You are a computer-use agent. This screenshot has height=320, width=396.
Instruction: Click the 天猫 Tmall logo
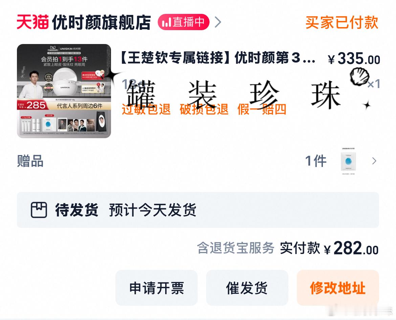tap(32, 22)
